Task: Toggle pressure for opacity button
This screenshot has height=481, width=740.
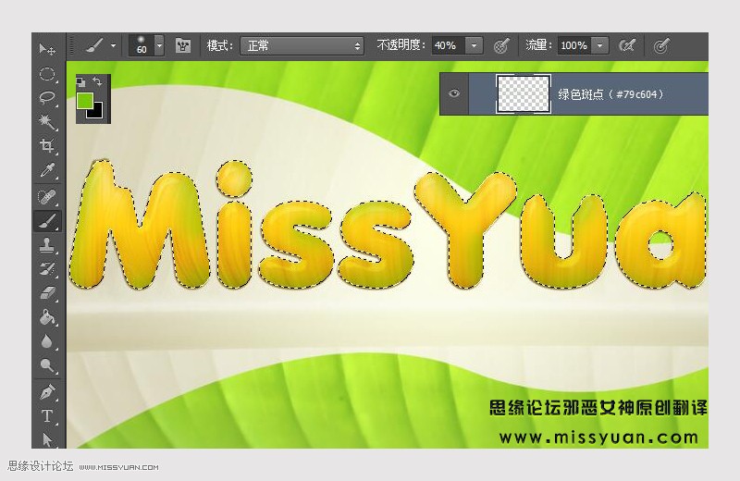Action: [x=501, y=45]
